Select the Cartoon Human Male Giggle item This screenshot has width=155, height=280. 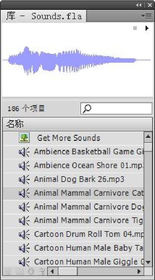pyautogui.click(x=73, y=262)
